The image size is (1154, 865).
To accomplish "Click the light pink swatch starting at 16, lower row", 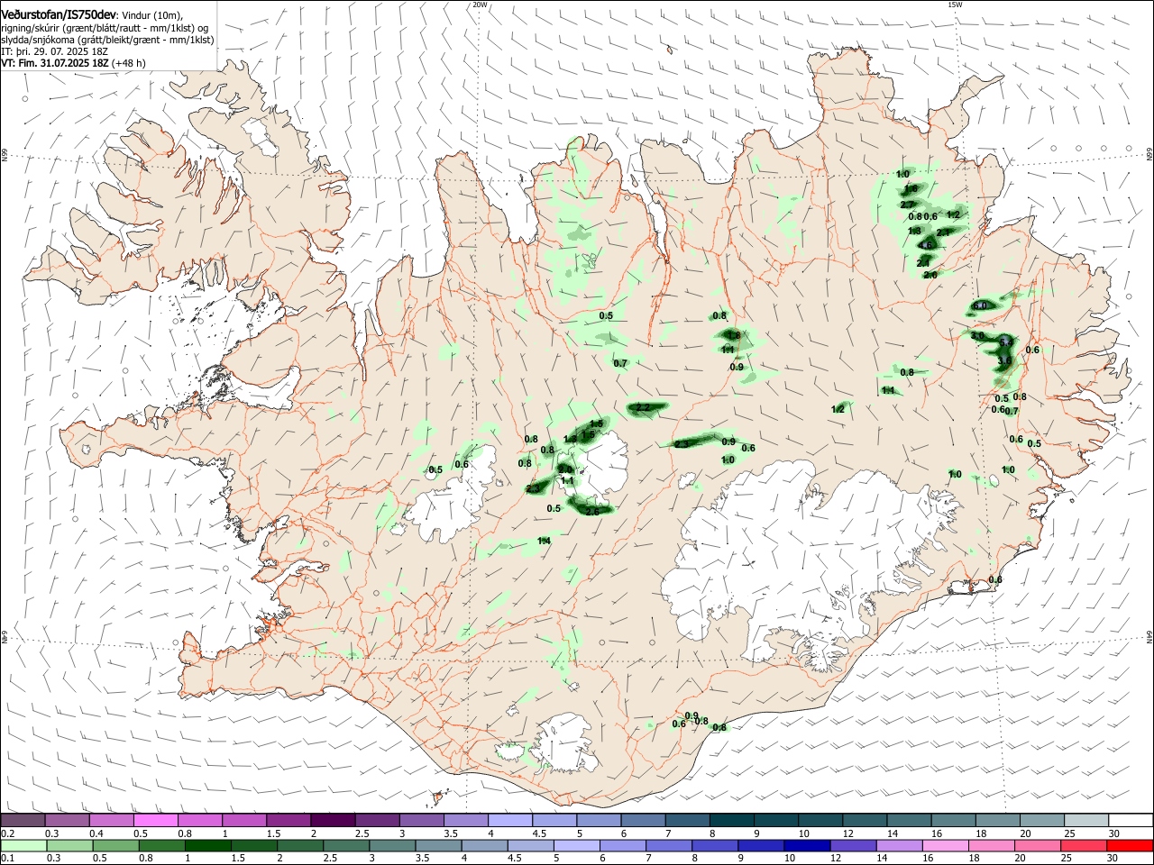I will tap(946, 845).
